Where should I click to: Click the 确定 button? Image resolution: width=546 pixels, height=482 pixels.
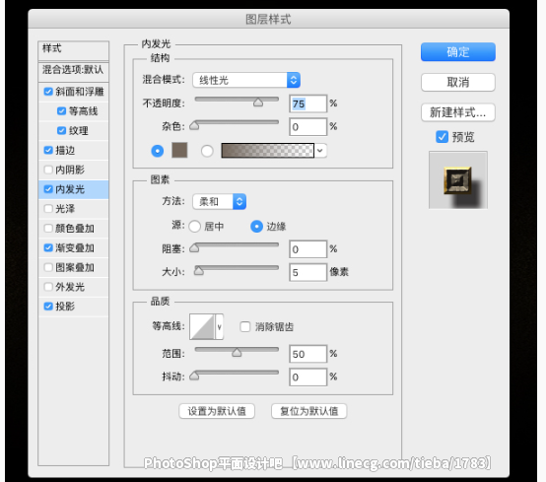click(458, 52)
